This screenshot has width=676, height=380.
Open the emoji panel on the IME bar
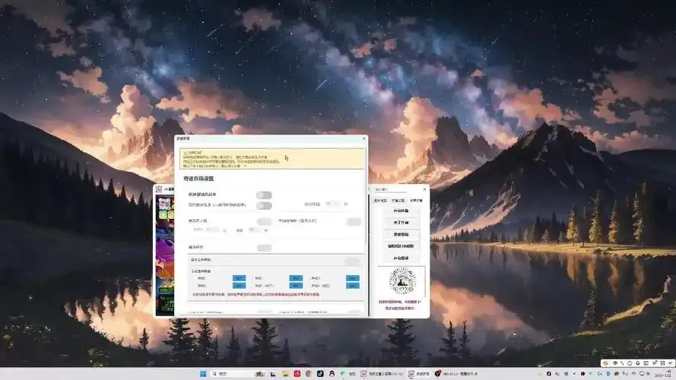coord(630,363)
